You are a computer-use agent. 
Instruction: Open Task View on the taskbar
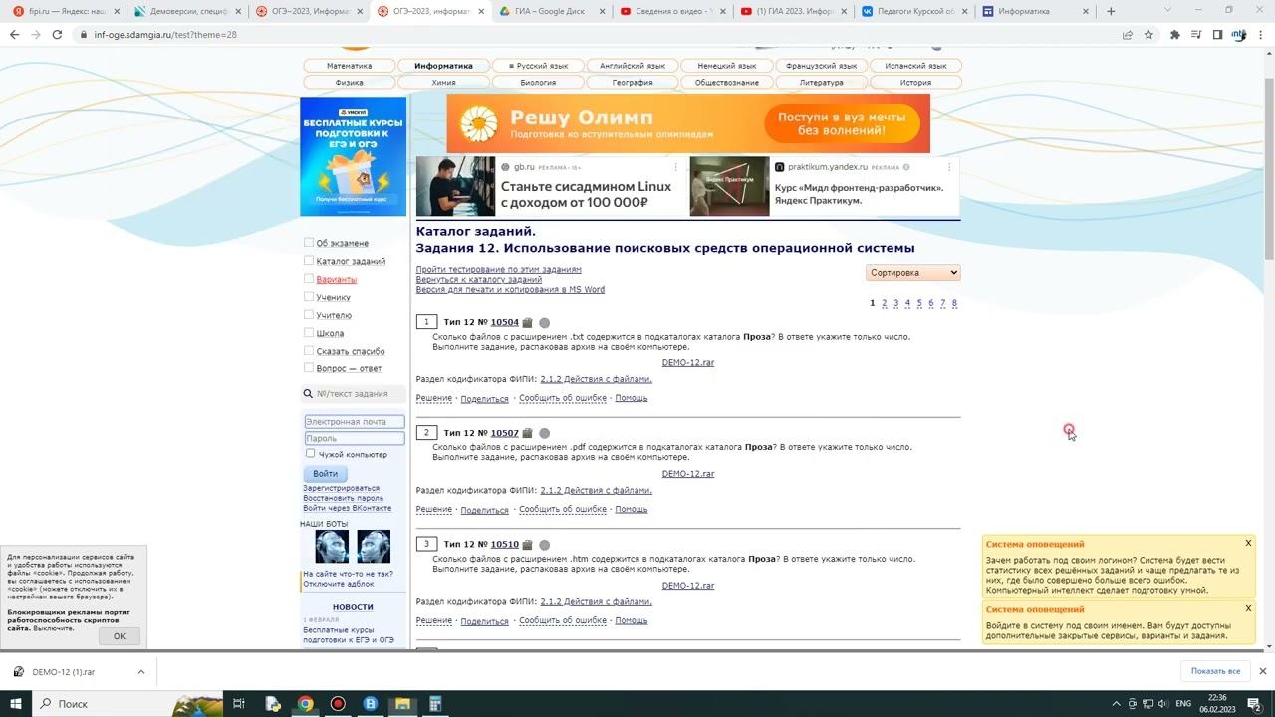(239, 703)
